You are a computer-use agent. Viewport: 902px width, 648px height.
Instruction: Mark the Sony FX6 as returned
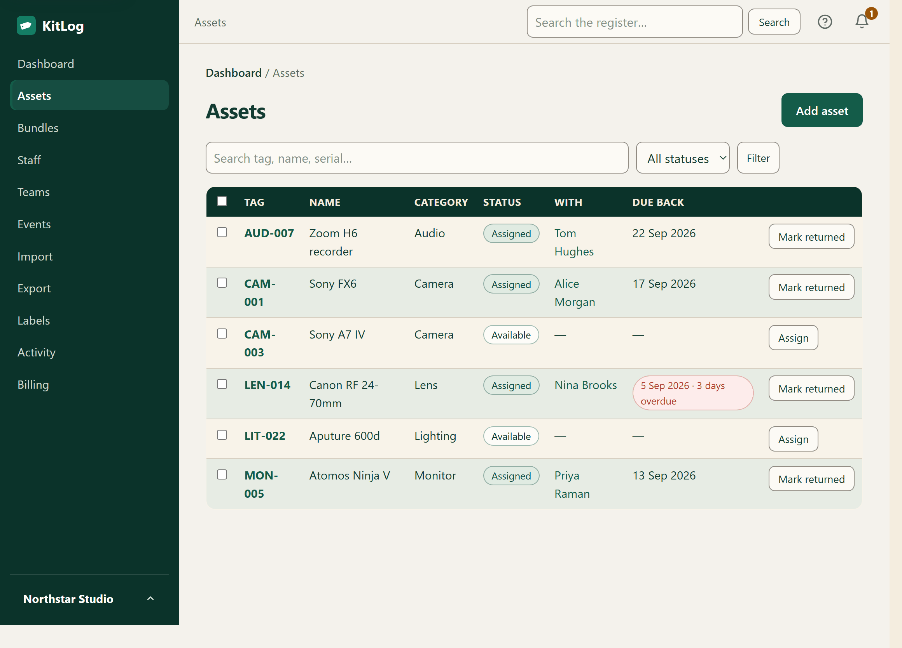click(x=811, y=287)
